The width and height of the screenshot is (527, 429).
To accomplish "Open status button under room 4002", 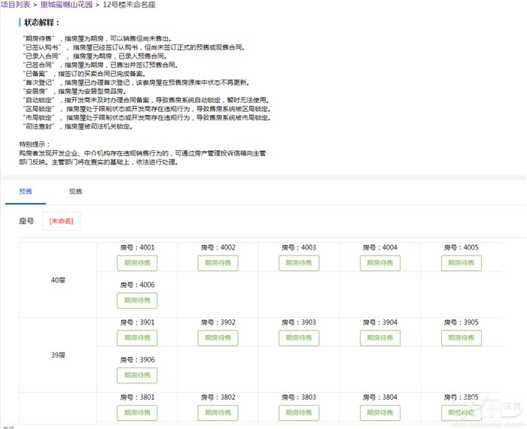I will click(x=218, y=263).
